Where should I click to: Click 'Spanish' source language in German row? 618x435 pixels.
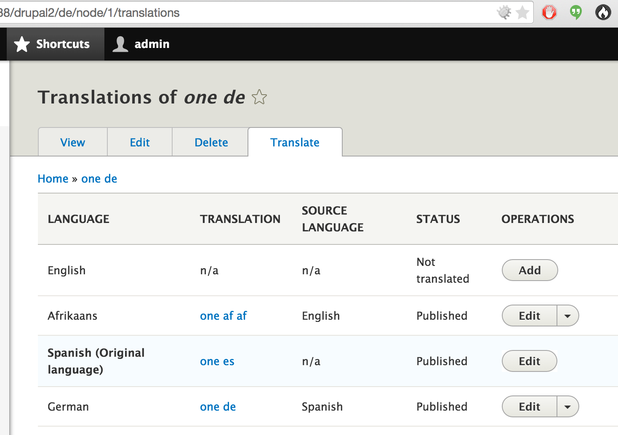[x=322, y=407]
